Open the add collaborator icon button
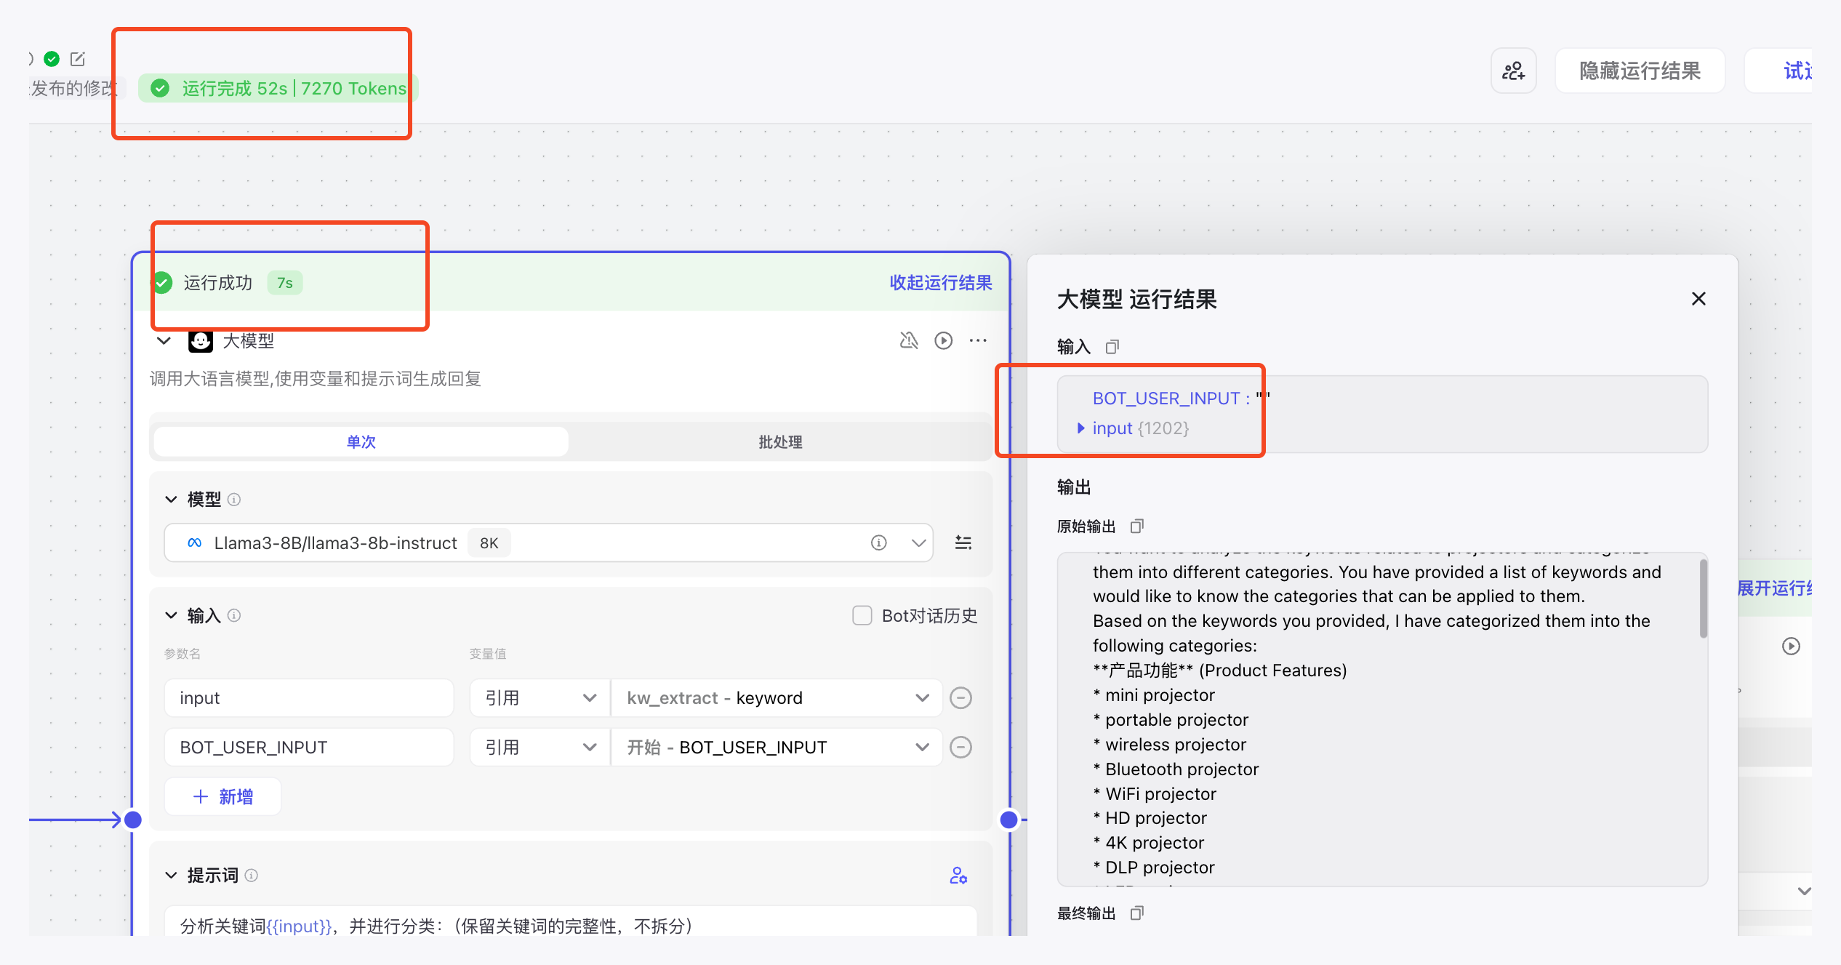The height and width of the screenshot is (965, 1841). tap(1514, 71)
